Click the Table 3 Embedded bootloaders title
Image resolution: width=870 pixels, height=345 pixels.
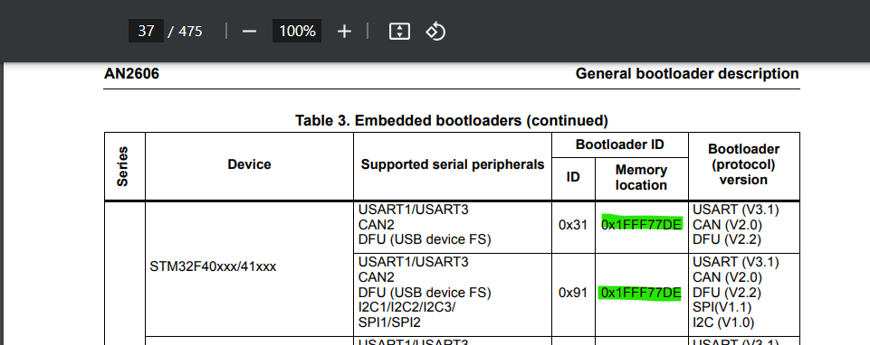tap(452, 120)
